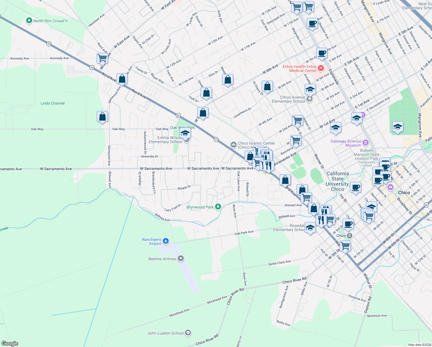Image resolution: width=432 pixels, height=347 pixels.
Task: Select shopping bag marker on Glenwood Ave
Action: point(122,79)
